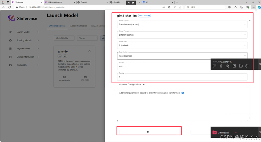Click the browser search box
This screenshot has height=142, width=261.
(205, 7)
